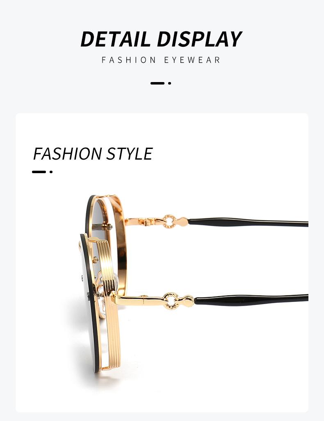Click the FASHION STYLE title
Viewport: 324px width, 421px height.
coord(93,153)
